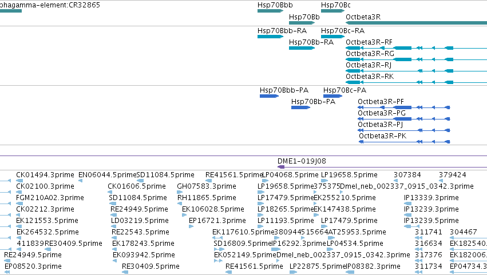Select EST EP08520.3prime
This screenshot has width=487, height=275.
click(x=33, y=266)
